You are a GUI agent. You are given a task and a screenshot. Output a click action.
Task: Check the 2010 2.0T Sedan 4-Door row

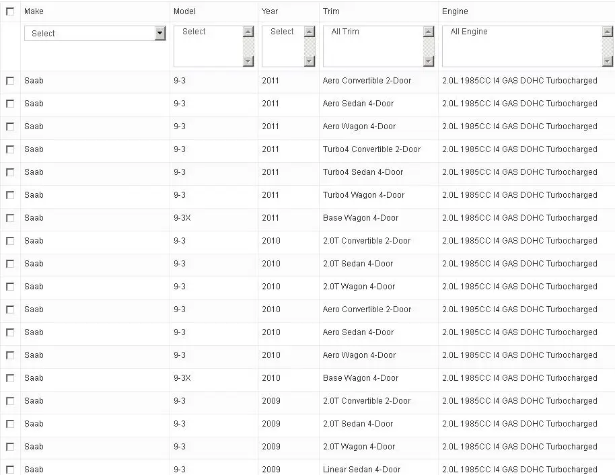10,264
